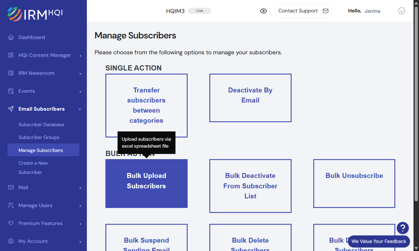Click the Bulk Delete Subscribers card

[250, 237]
